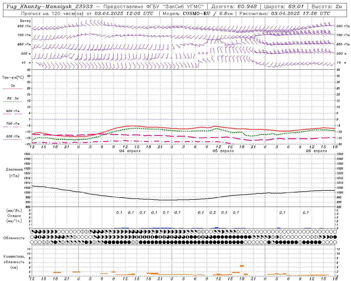The height and width of the screenshot is (281, 351).
Task: Click the '10 м' wind level label on the left
Action: click(x=26, y=63)
